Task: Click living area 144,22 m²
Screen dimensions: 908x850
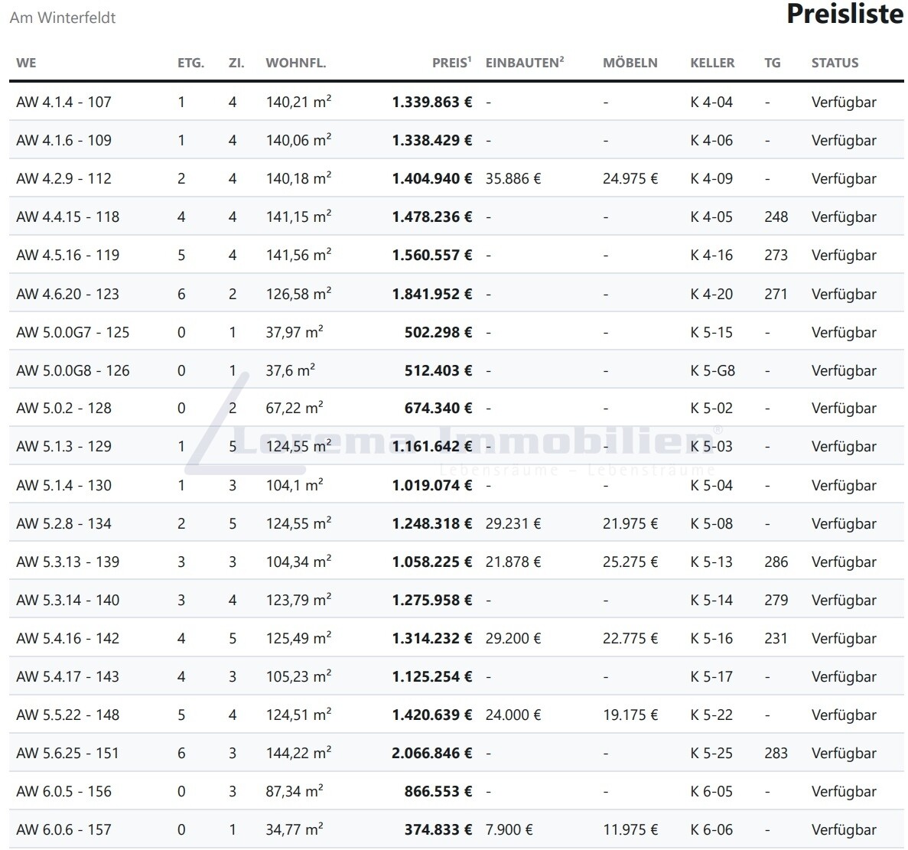Action: coord(298,752)
